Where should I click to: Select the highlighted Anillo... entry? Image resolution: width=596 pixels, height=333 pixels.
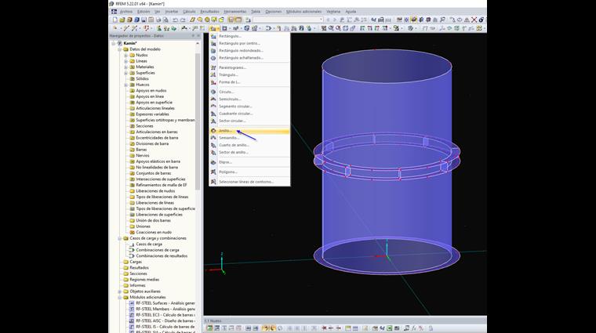(x=249, y=131)
